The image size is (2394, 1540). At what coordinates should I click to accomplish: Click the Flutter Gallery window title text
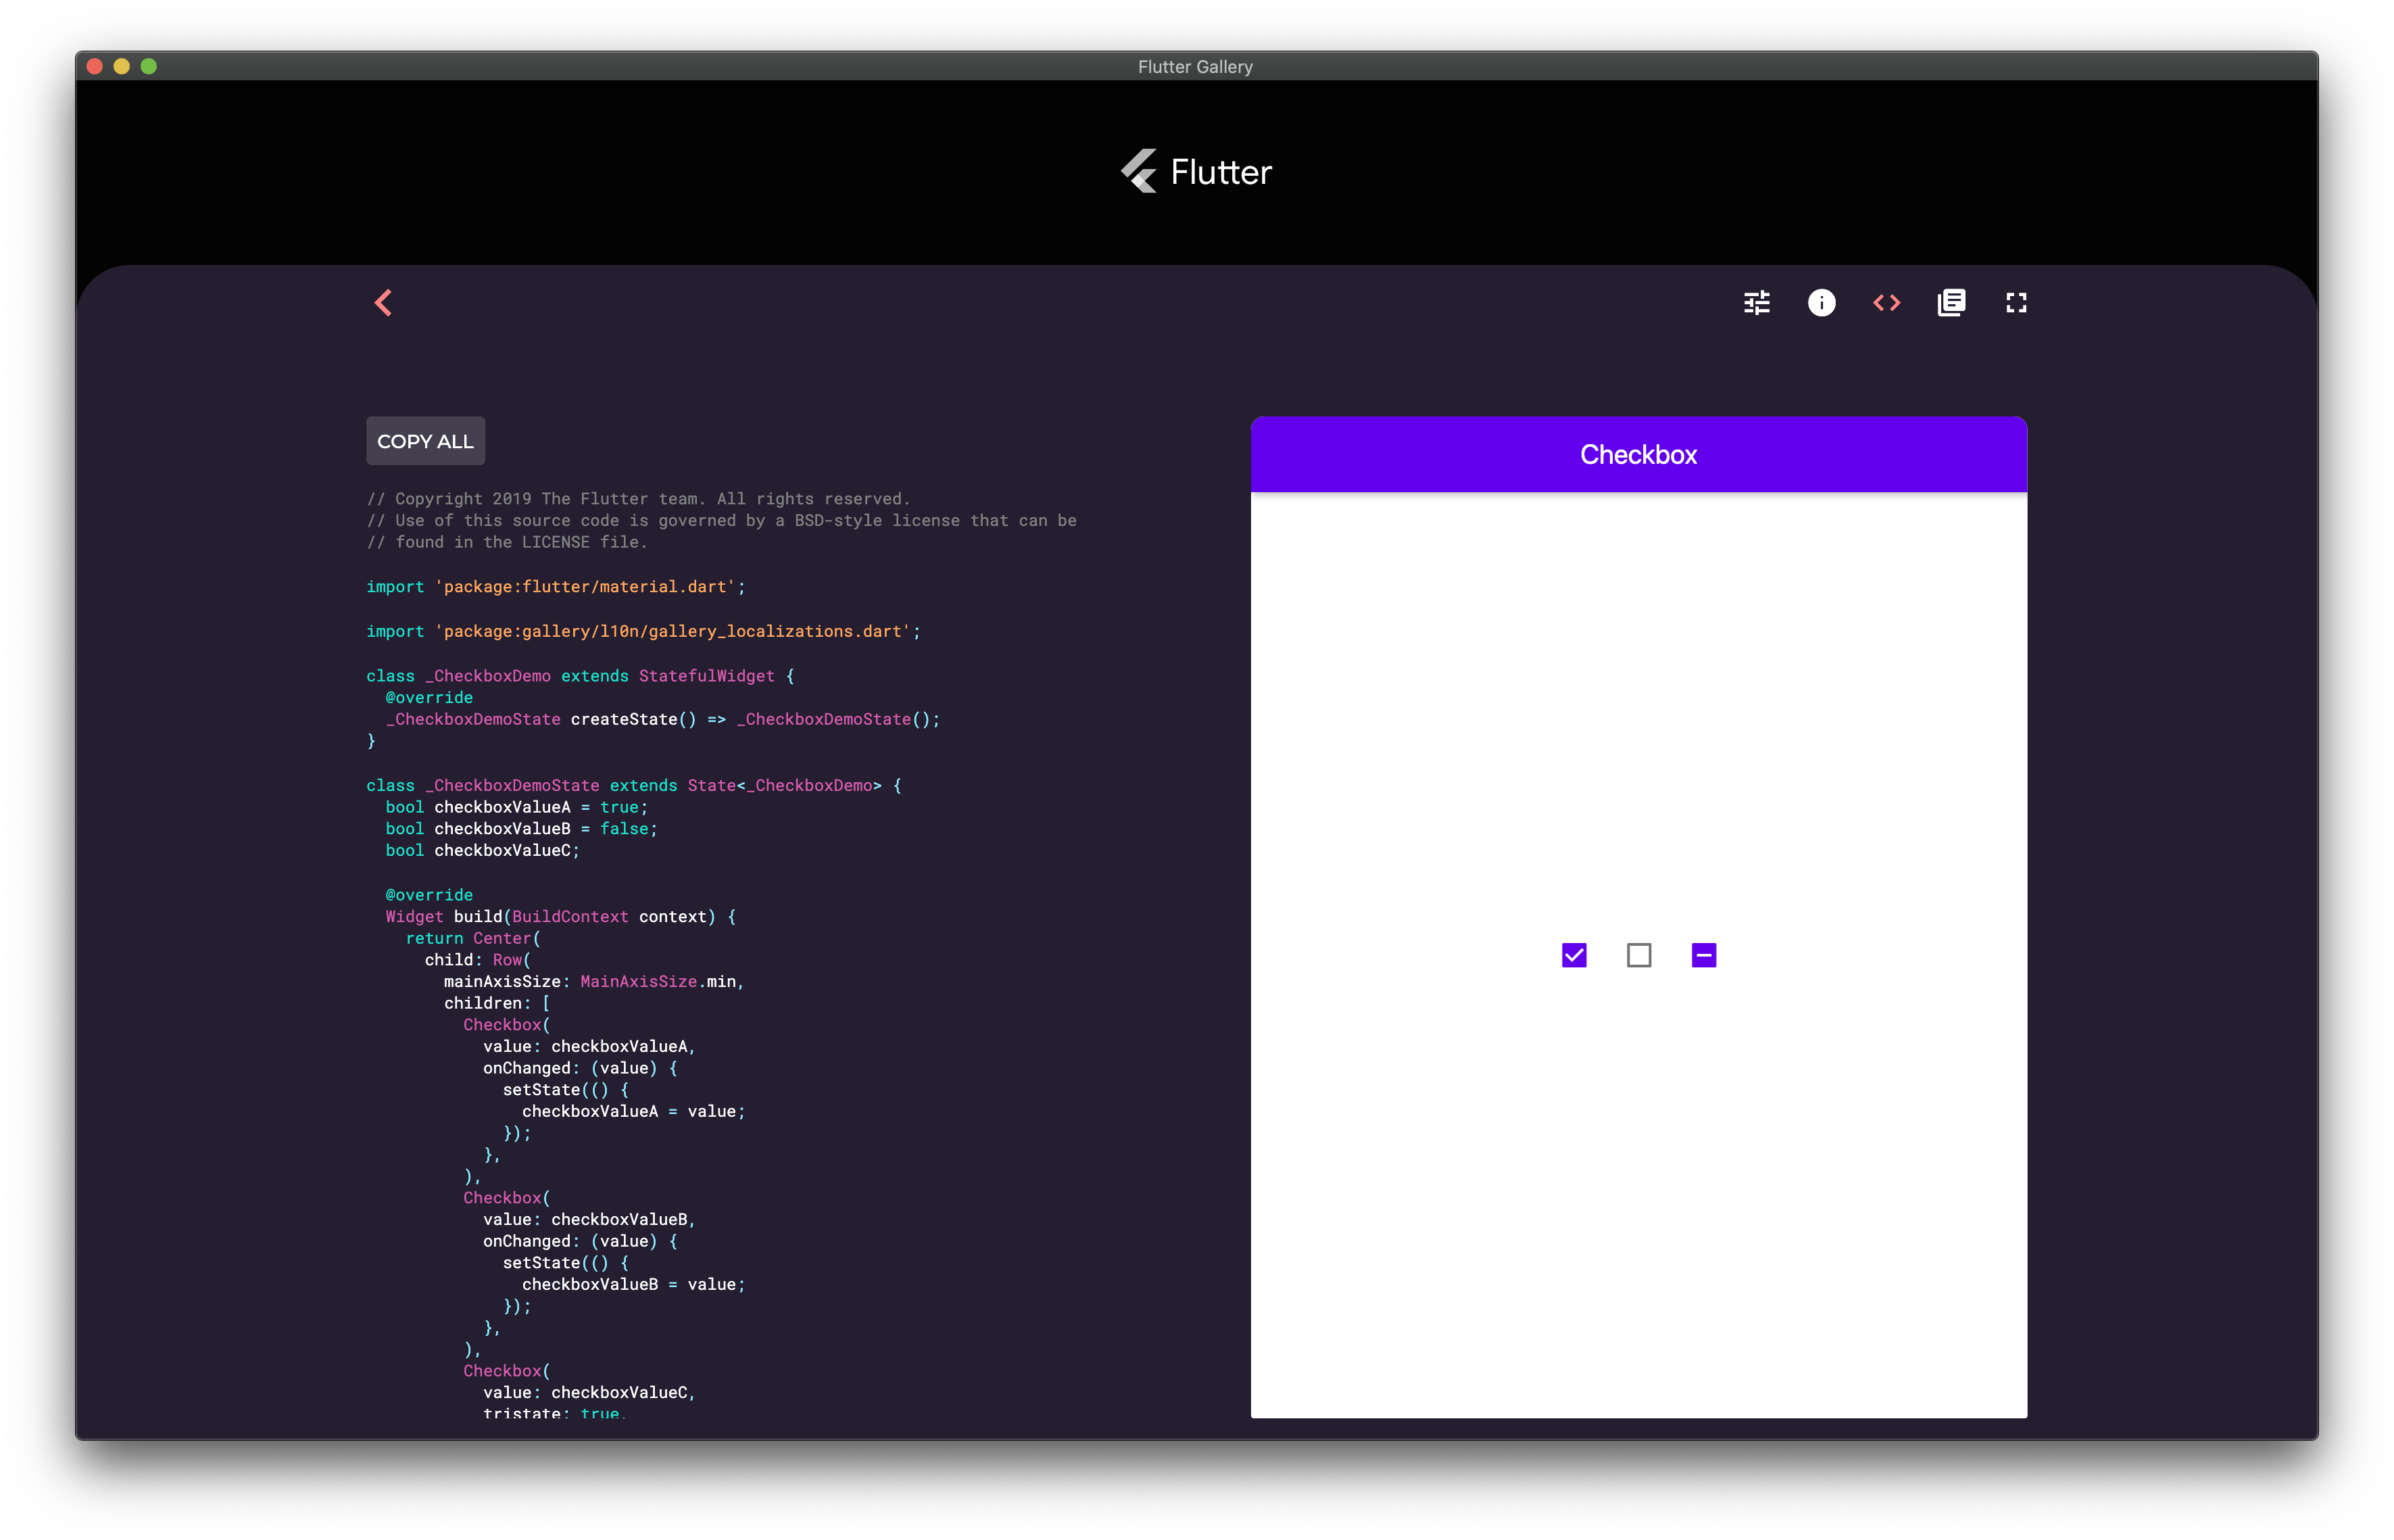click(1196, 67)
